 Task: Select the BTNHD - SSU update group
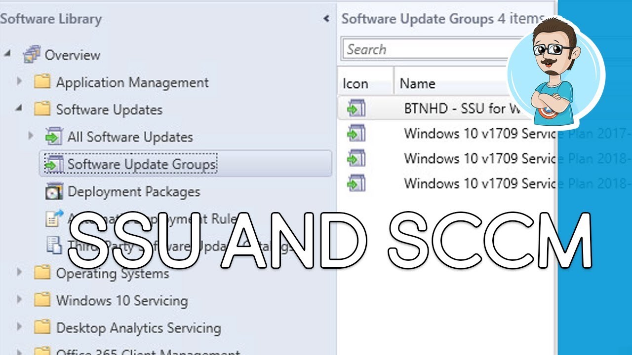click(447, 108)
